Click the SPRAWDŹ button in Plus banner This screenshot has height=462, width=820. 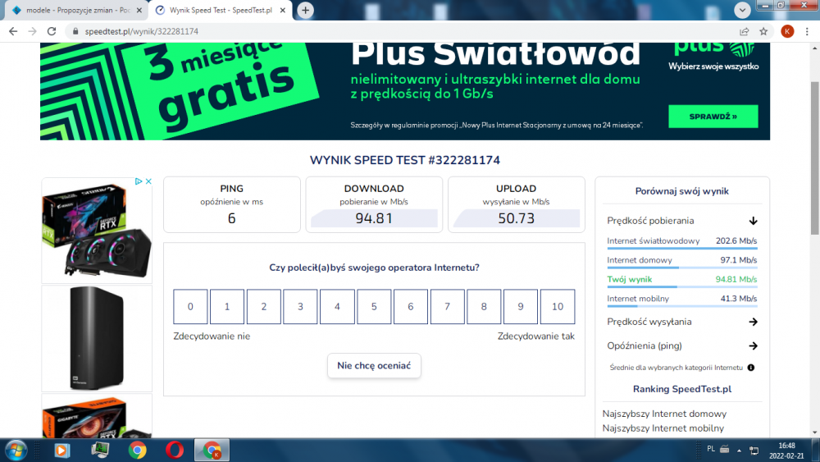point(713,117)
